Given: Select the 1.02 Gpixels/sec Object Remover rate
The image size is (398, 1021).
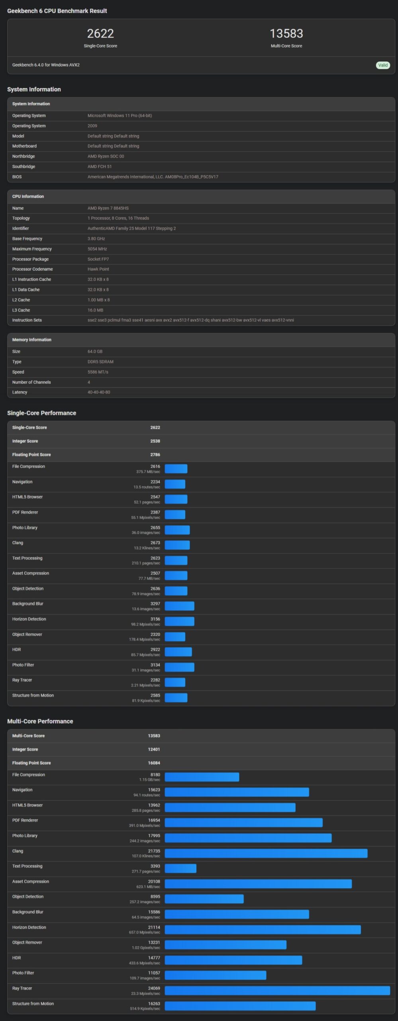Looking at the screenshot, I should tap(146, 948).
